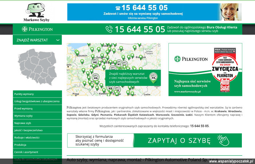
Task: Click Pilkington logo in award banner
Action: click(191, 59)
